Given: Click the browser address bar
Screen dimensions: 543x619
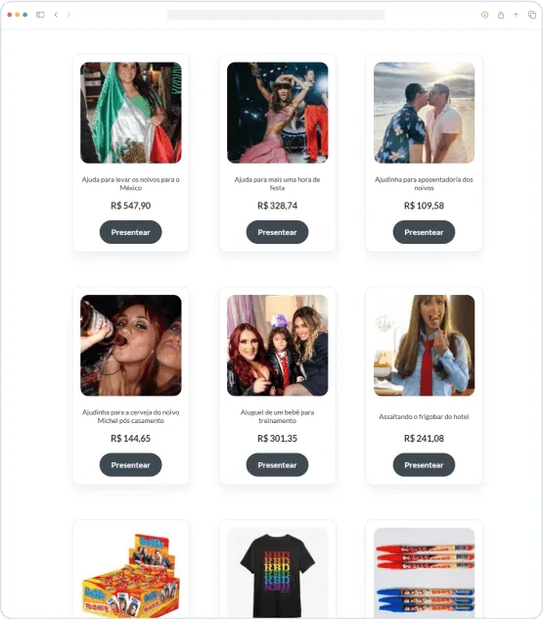Looking at the screenshot, I should [x=276, y=15].
